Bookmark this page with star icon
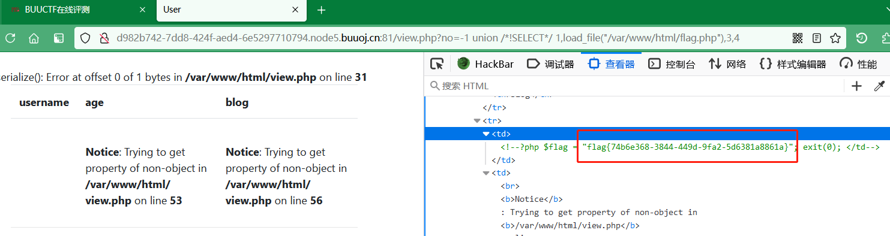Viewport: 890px width, 236px height. point(835,38)
